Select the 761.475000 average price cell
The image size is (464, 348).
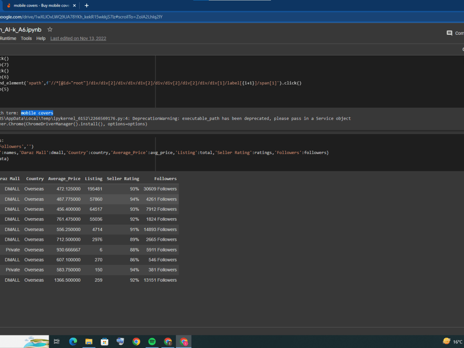[x=68, y=219]
